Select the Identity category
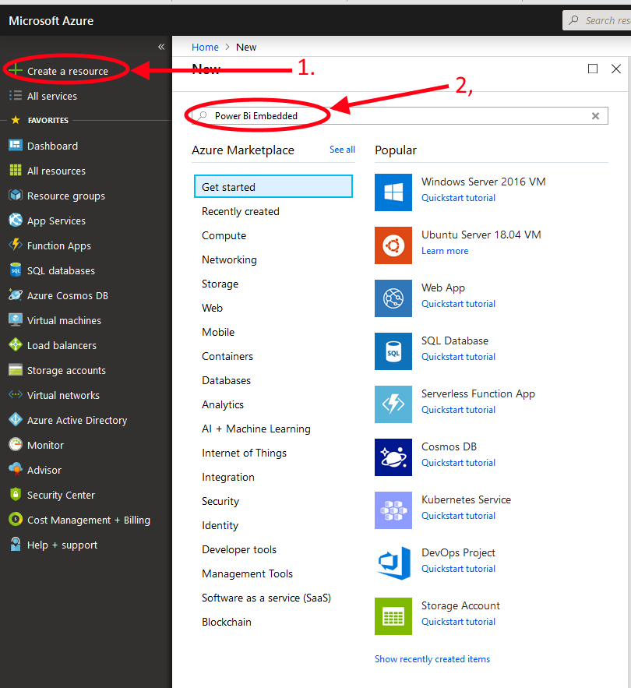The image size is (631, 688). [x=220, y=525]
